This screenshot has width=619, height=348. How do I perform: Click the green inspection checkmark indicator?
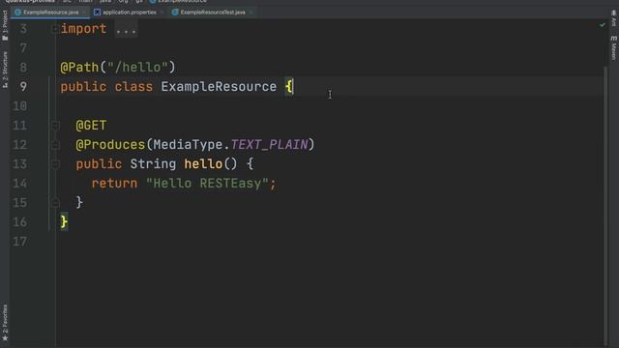tap(602, 25)
